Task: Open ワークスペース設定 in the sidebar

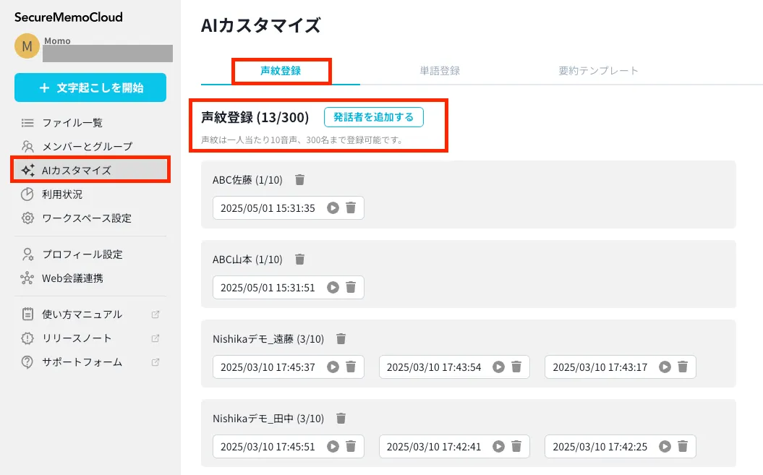Action: [x=87, y=218]
